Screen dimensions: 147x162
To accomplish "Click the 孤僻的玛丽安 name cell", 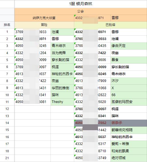I will [129, 102].
